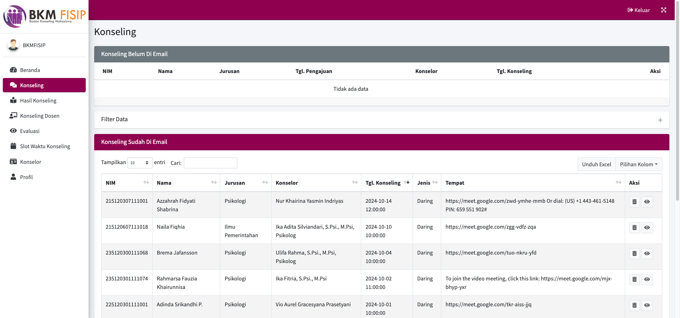This screenshot has width=680, height=318.
Task: Open Beranda menu item
Action: point(44,70)
